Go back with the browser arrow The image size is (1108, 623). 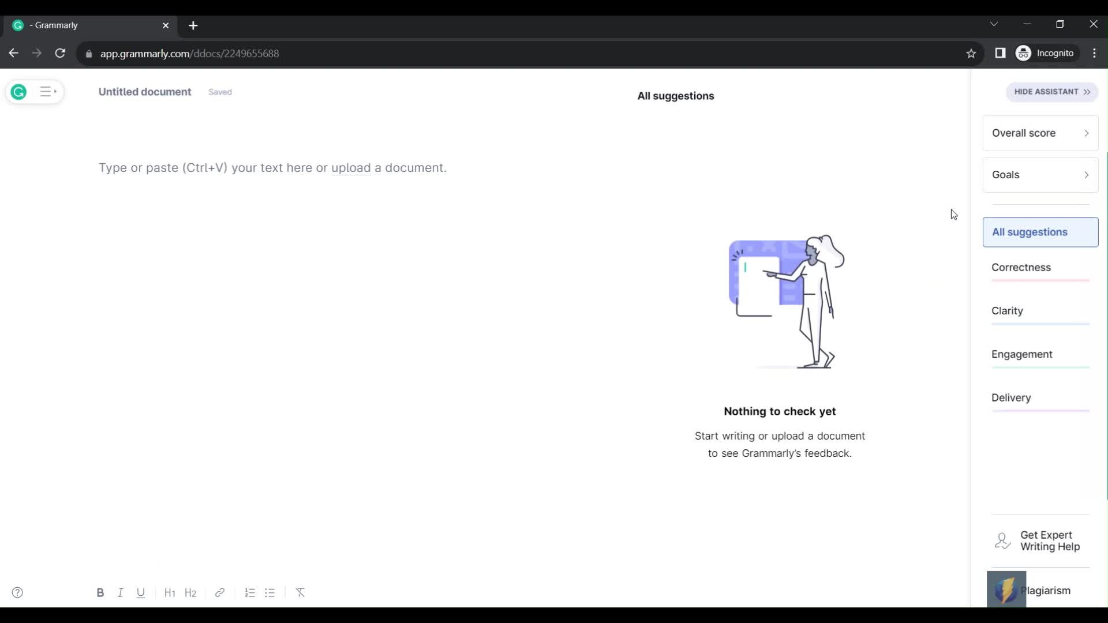[14, 53]
